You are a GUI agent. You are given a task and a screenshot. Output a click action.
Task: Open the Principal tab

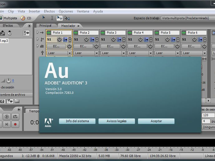coord(45,25)
